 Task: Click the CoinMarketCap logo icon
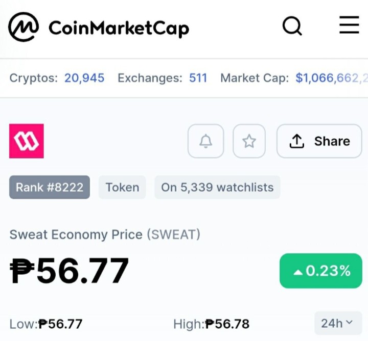click(24, 27)
